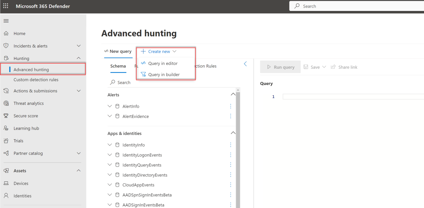Screen dimensions: 424x208
Task: Click the Run query button
Action: [x=280, y=67]
